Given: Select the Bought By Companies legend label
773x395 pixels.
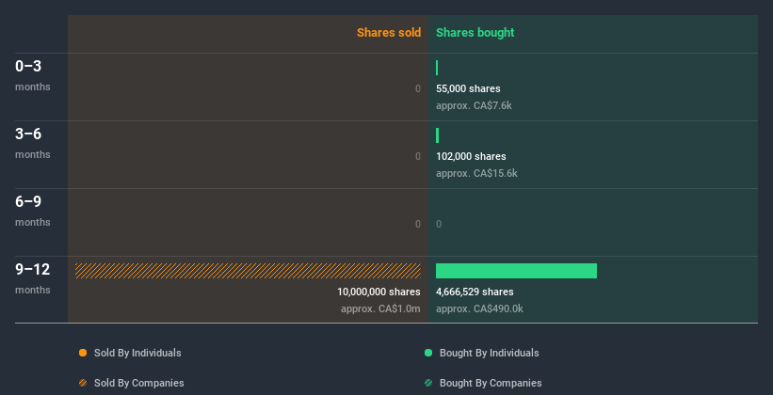Looking at the screenshot, I should 491,383.
